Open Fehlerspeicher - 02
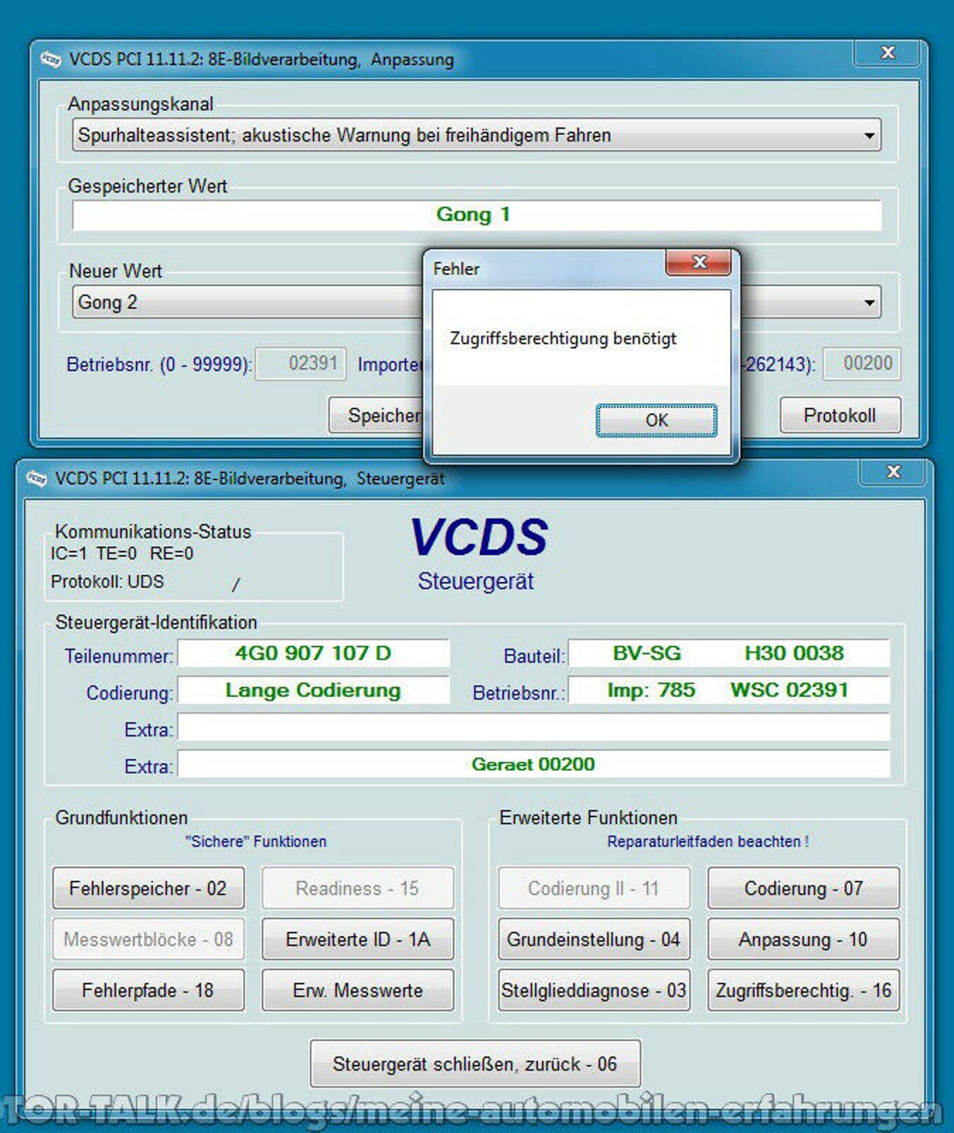 click(x=148, y=888)
